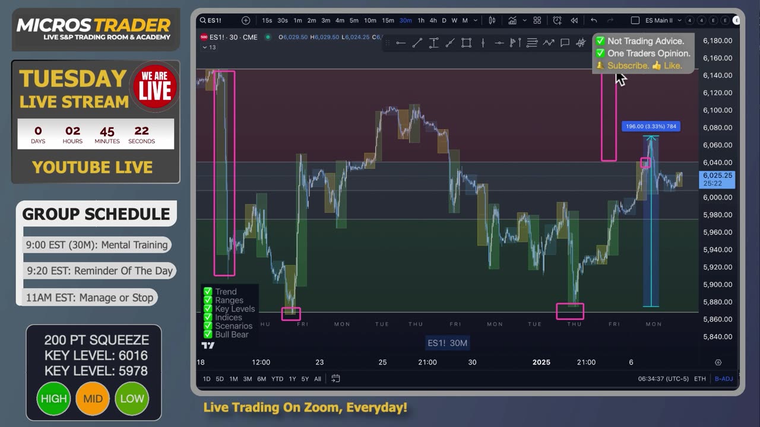Click the green market status dot
Viewport: 760px width, 427px height.
pyautogui.click(x=268, y=37)
